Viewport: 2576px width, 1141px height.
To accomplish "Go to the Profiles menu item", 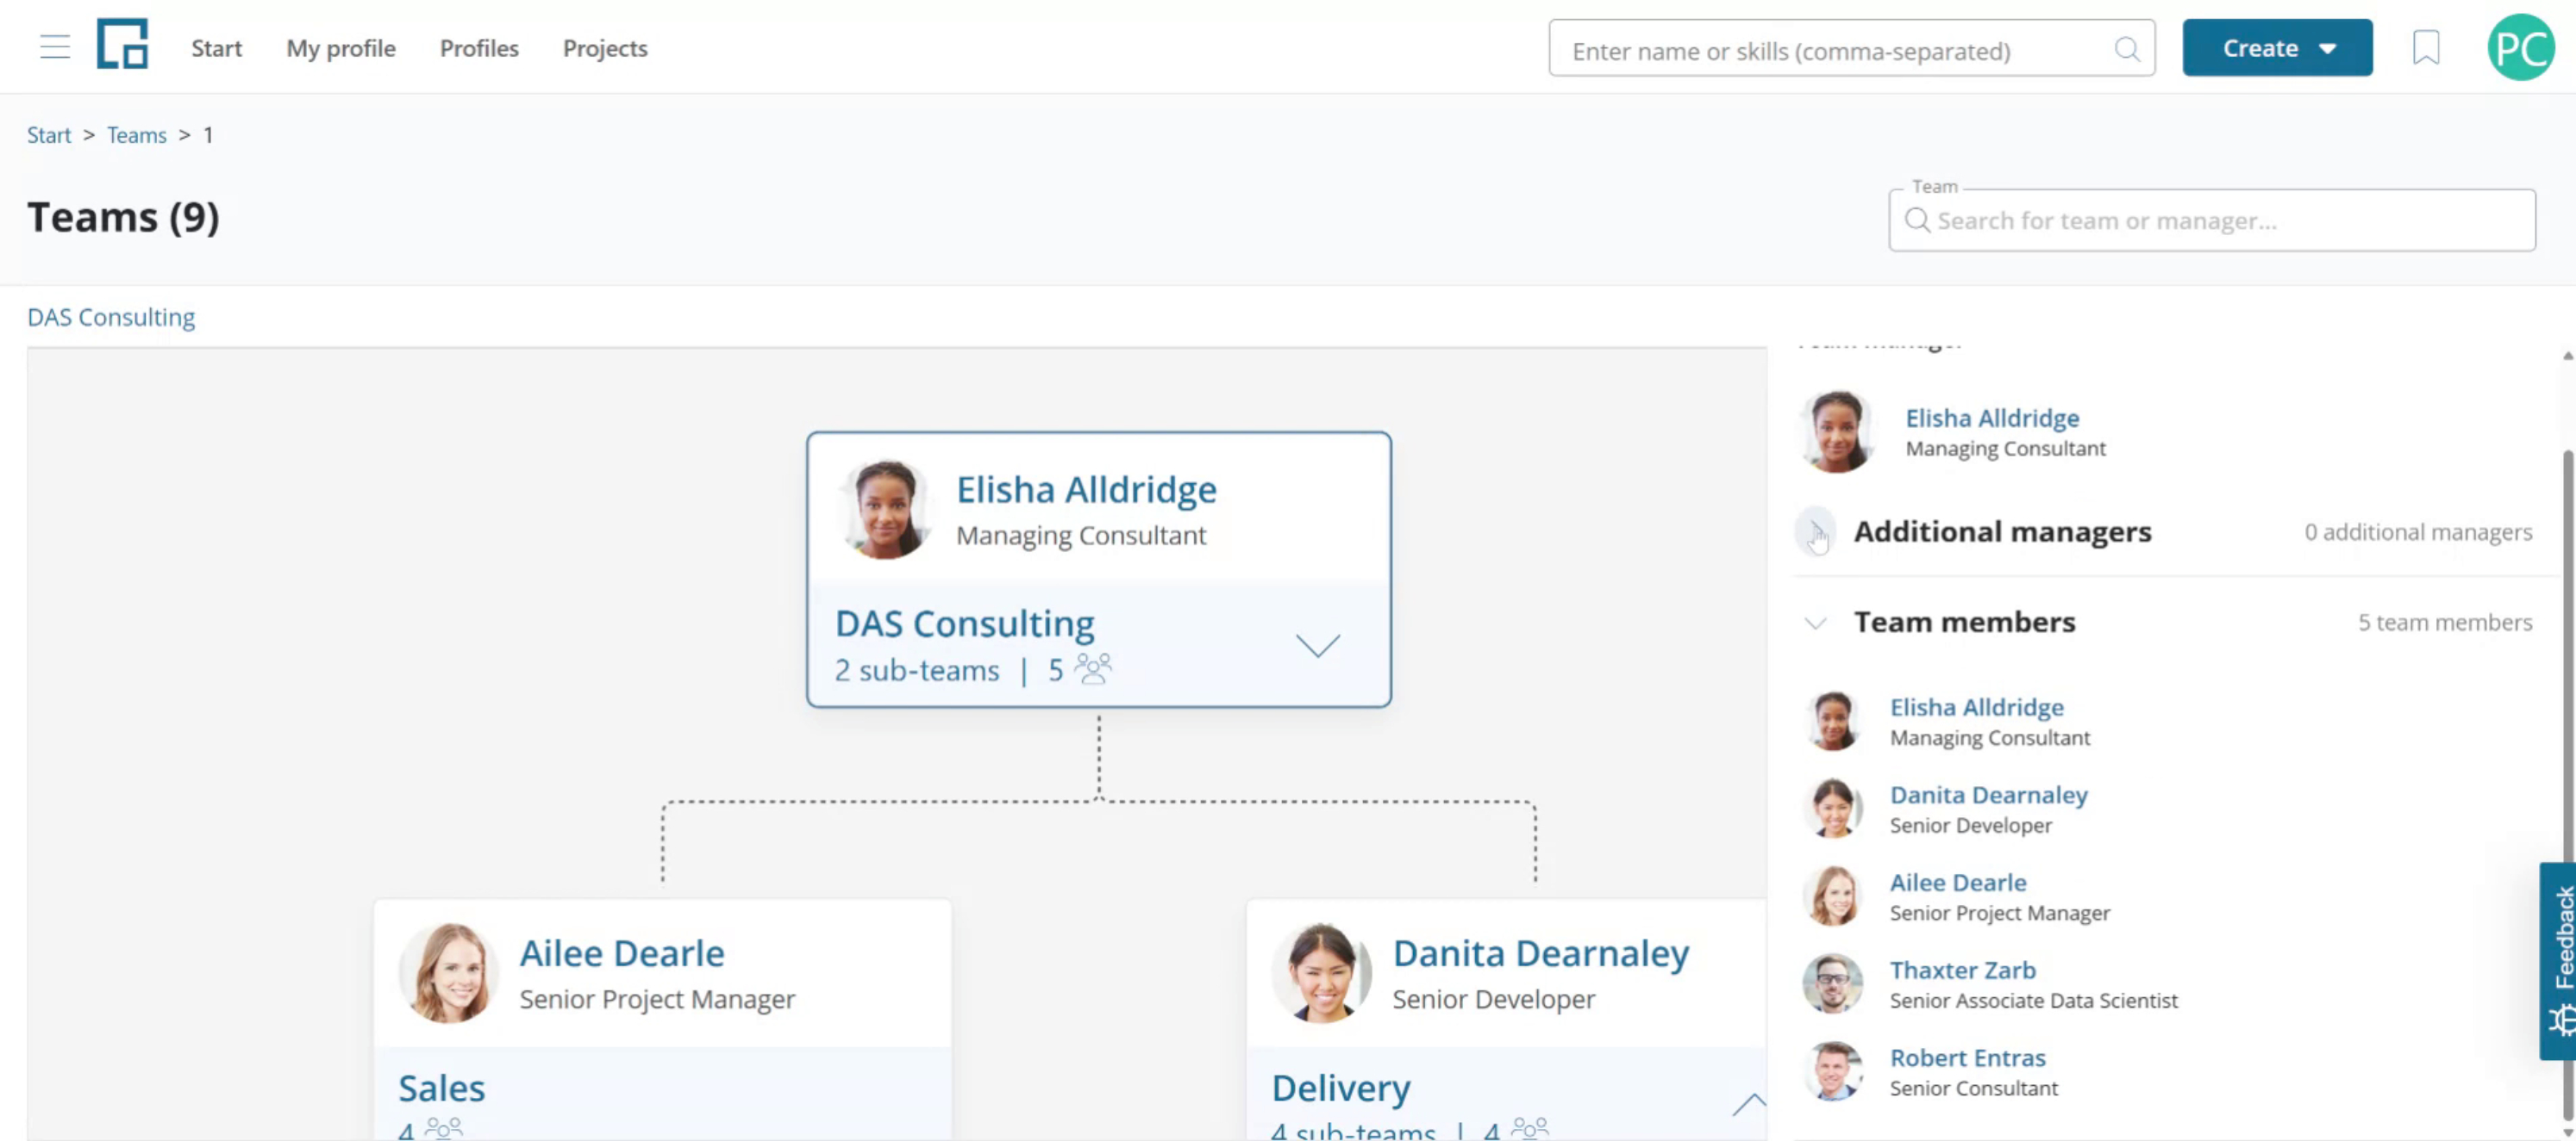I will [x=479, y=48].
